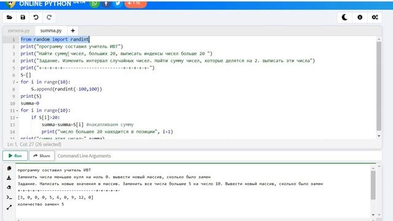Click 'print(S)' on line 9
The image size is (393, 221).
[x=31, y=96]
